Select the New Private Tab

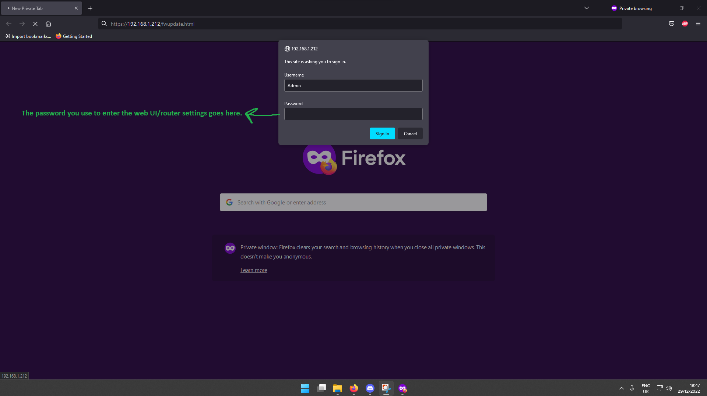[x=41, y=8]
